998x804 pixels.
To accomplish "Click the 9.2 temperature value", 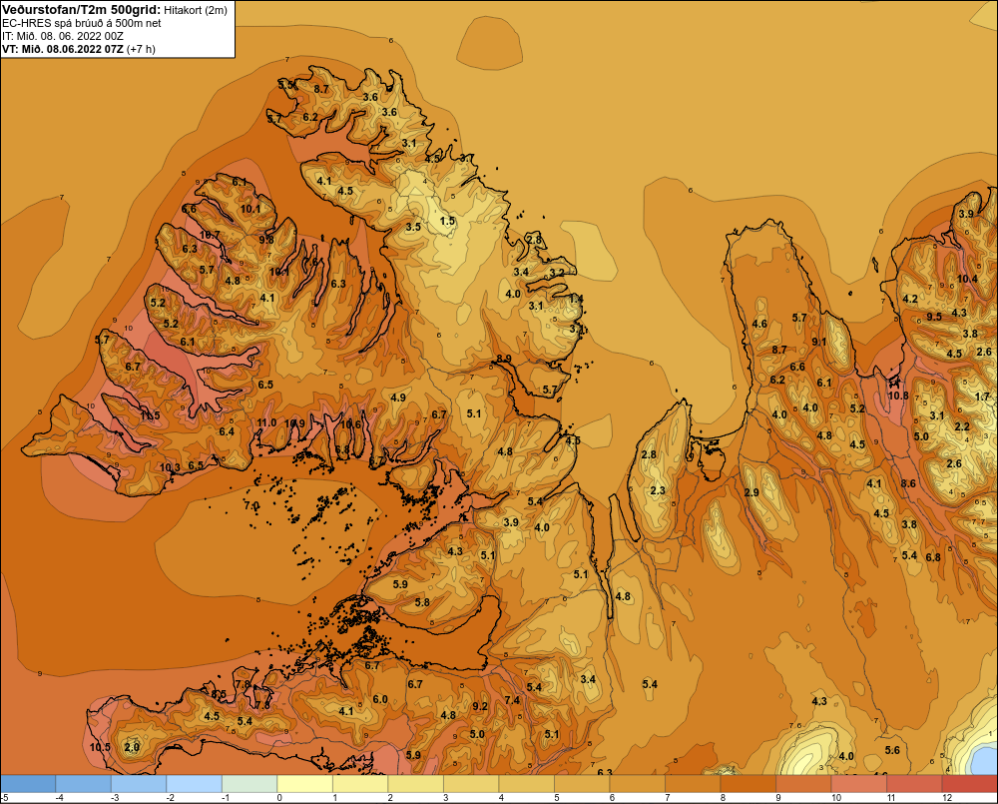I will click(x=480, y=706).
